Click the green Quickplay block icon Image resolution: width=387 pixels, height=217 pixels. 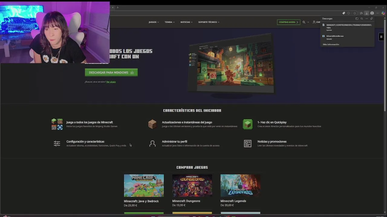tap(248, 124)
